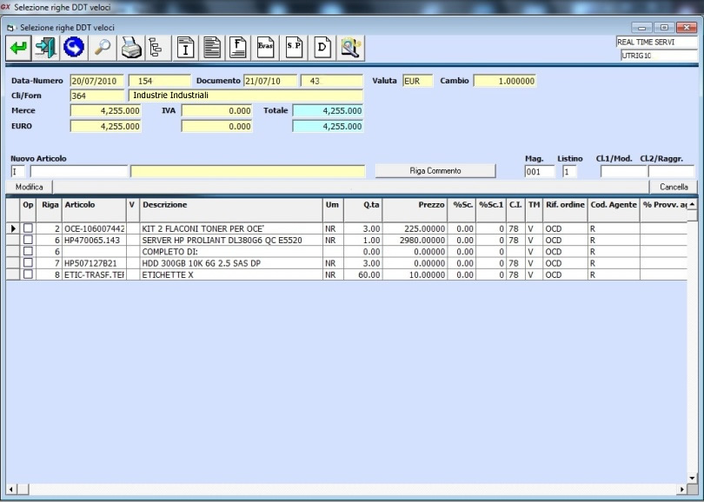Screen dimensions: 704x502
Task: Click the REAL TIME SERVI field
Action: click(x=657, y=43)
